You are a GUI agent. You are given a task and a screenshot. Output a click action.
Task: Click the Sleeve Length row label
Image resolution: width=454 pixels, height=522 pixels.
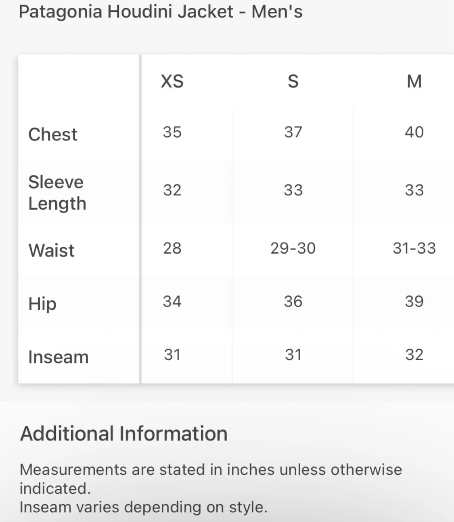coord(57,193)
